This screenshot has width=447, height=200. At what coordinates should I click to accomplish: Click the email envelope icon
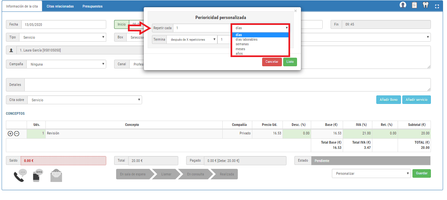pos(56,176)
